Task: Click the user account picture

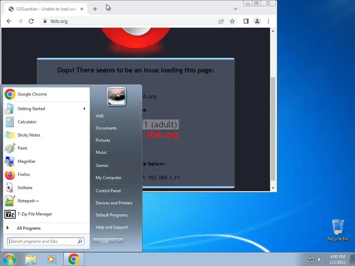Action: [x=116, y=96]
